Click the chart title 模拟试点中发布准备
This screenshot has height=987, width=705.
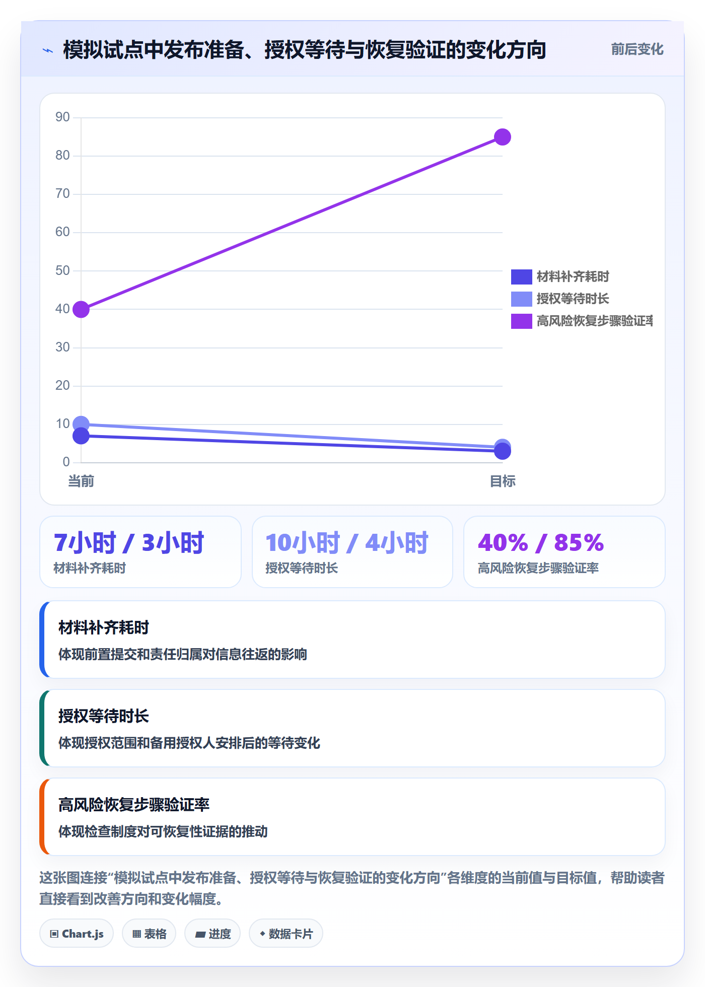(x=305, y=50)
